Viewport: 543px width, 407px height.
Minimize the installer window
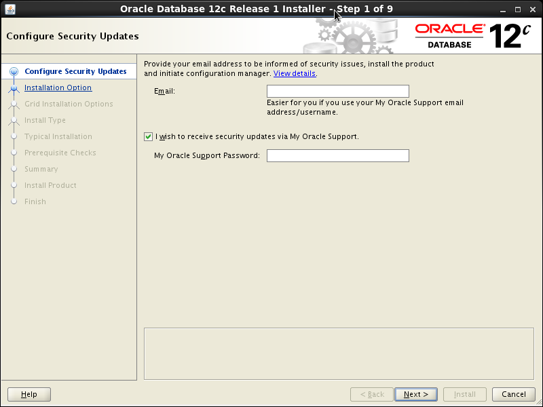point(503,10)
